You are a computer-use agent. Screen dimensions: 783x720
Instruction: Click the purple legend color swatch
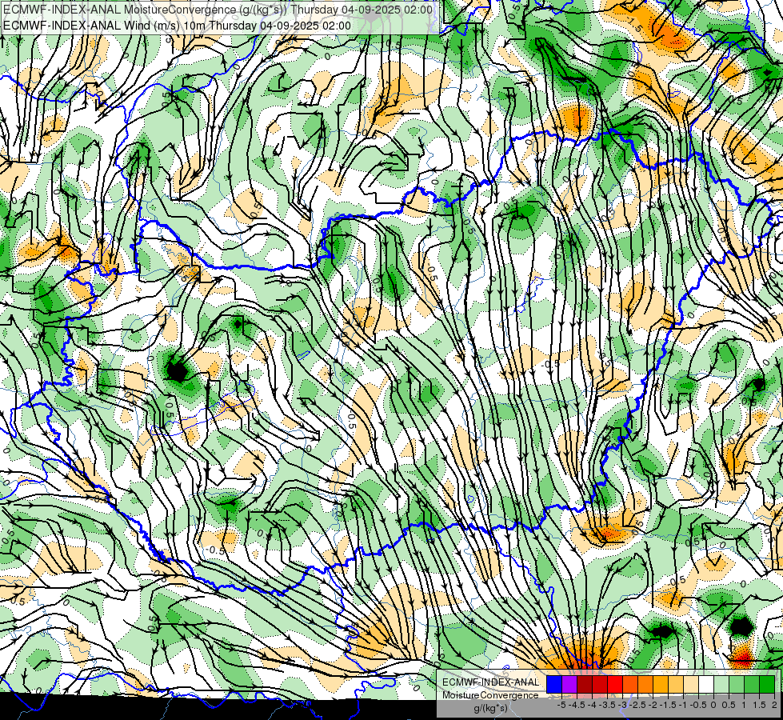tap(569, 684)
